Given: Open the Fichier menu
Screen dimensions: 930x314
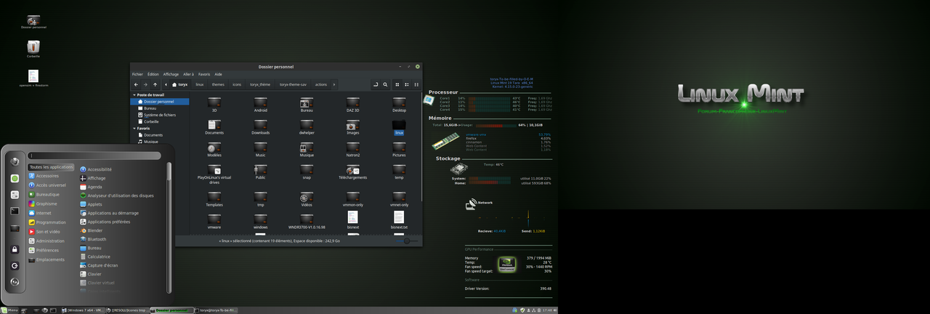Looking at the screenshot, I should [137, 74].
